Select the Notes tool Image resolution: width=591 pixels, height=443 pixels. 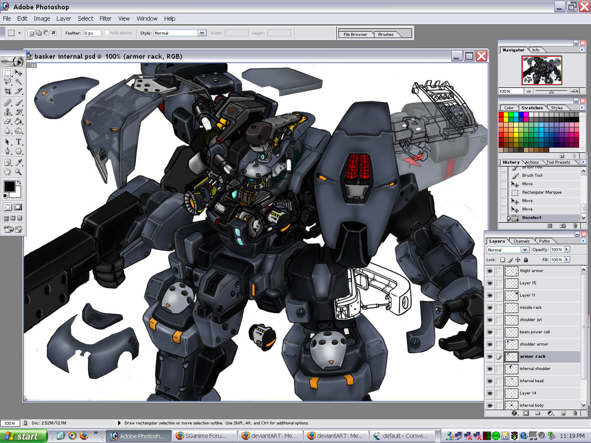pyautogui.click(x=8, y=162)
